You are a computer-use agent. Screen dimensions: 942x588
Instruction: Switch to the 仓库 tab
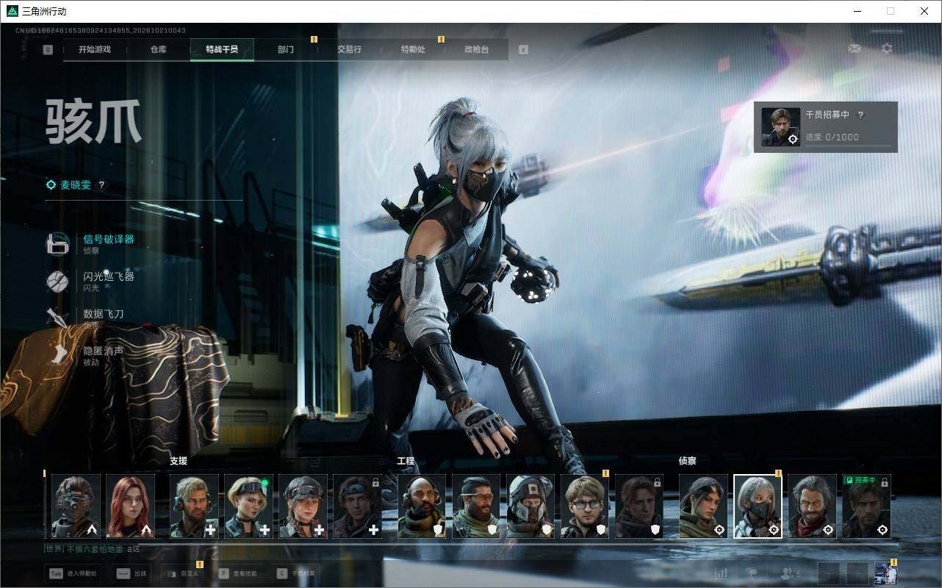coord(158,50)
